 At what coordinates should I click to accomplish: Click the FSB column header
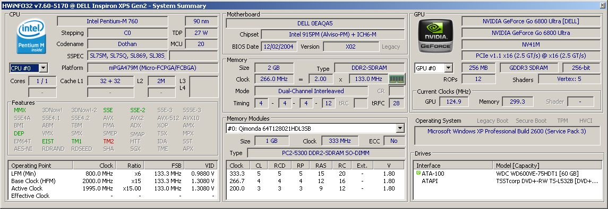tap(164, 165)
